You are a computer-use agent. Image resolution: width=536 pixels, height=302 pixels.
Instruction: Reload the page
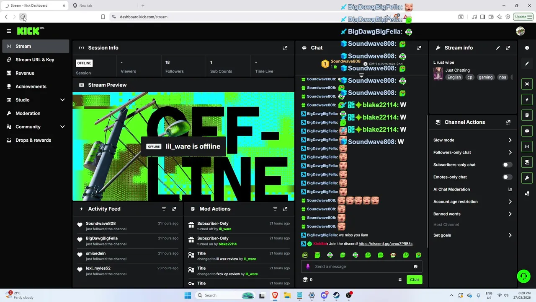pyautogui.click(x=23, y=17)
